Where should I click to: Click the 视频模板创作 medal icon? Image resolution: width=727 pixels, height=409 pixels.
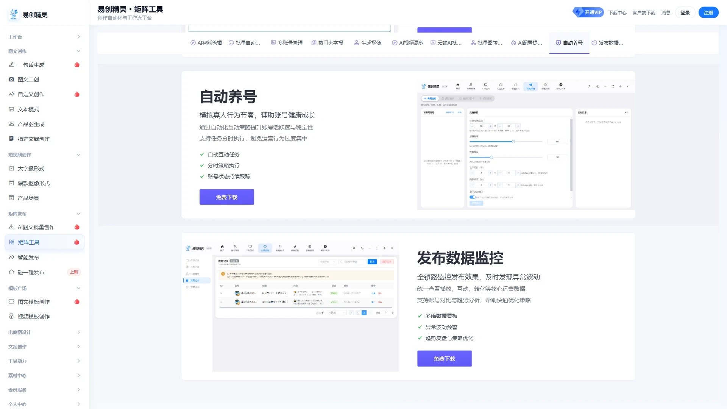(x=11, y=317)
